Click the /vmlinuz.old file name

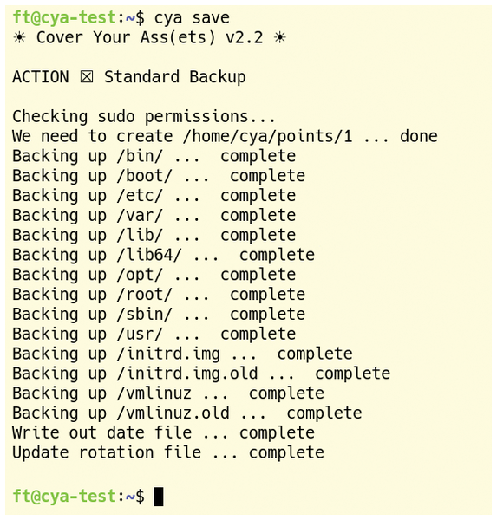(173, 413)
